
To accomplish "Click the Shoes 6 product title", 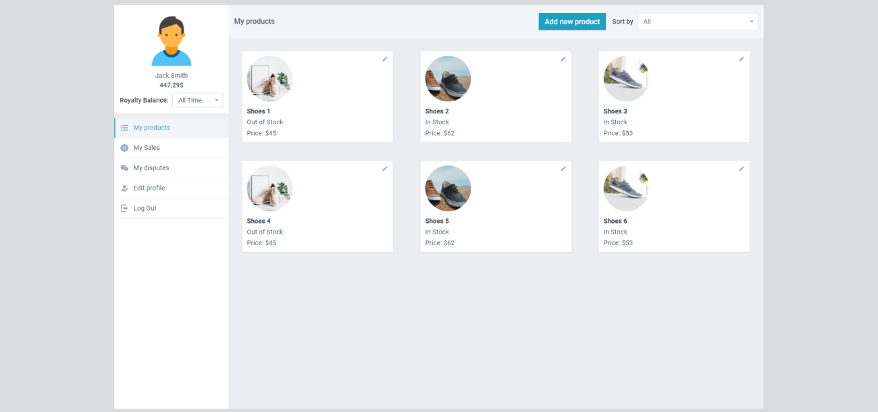I will pyautogui.click(x=615, y=221).
